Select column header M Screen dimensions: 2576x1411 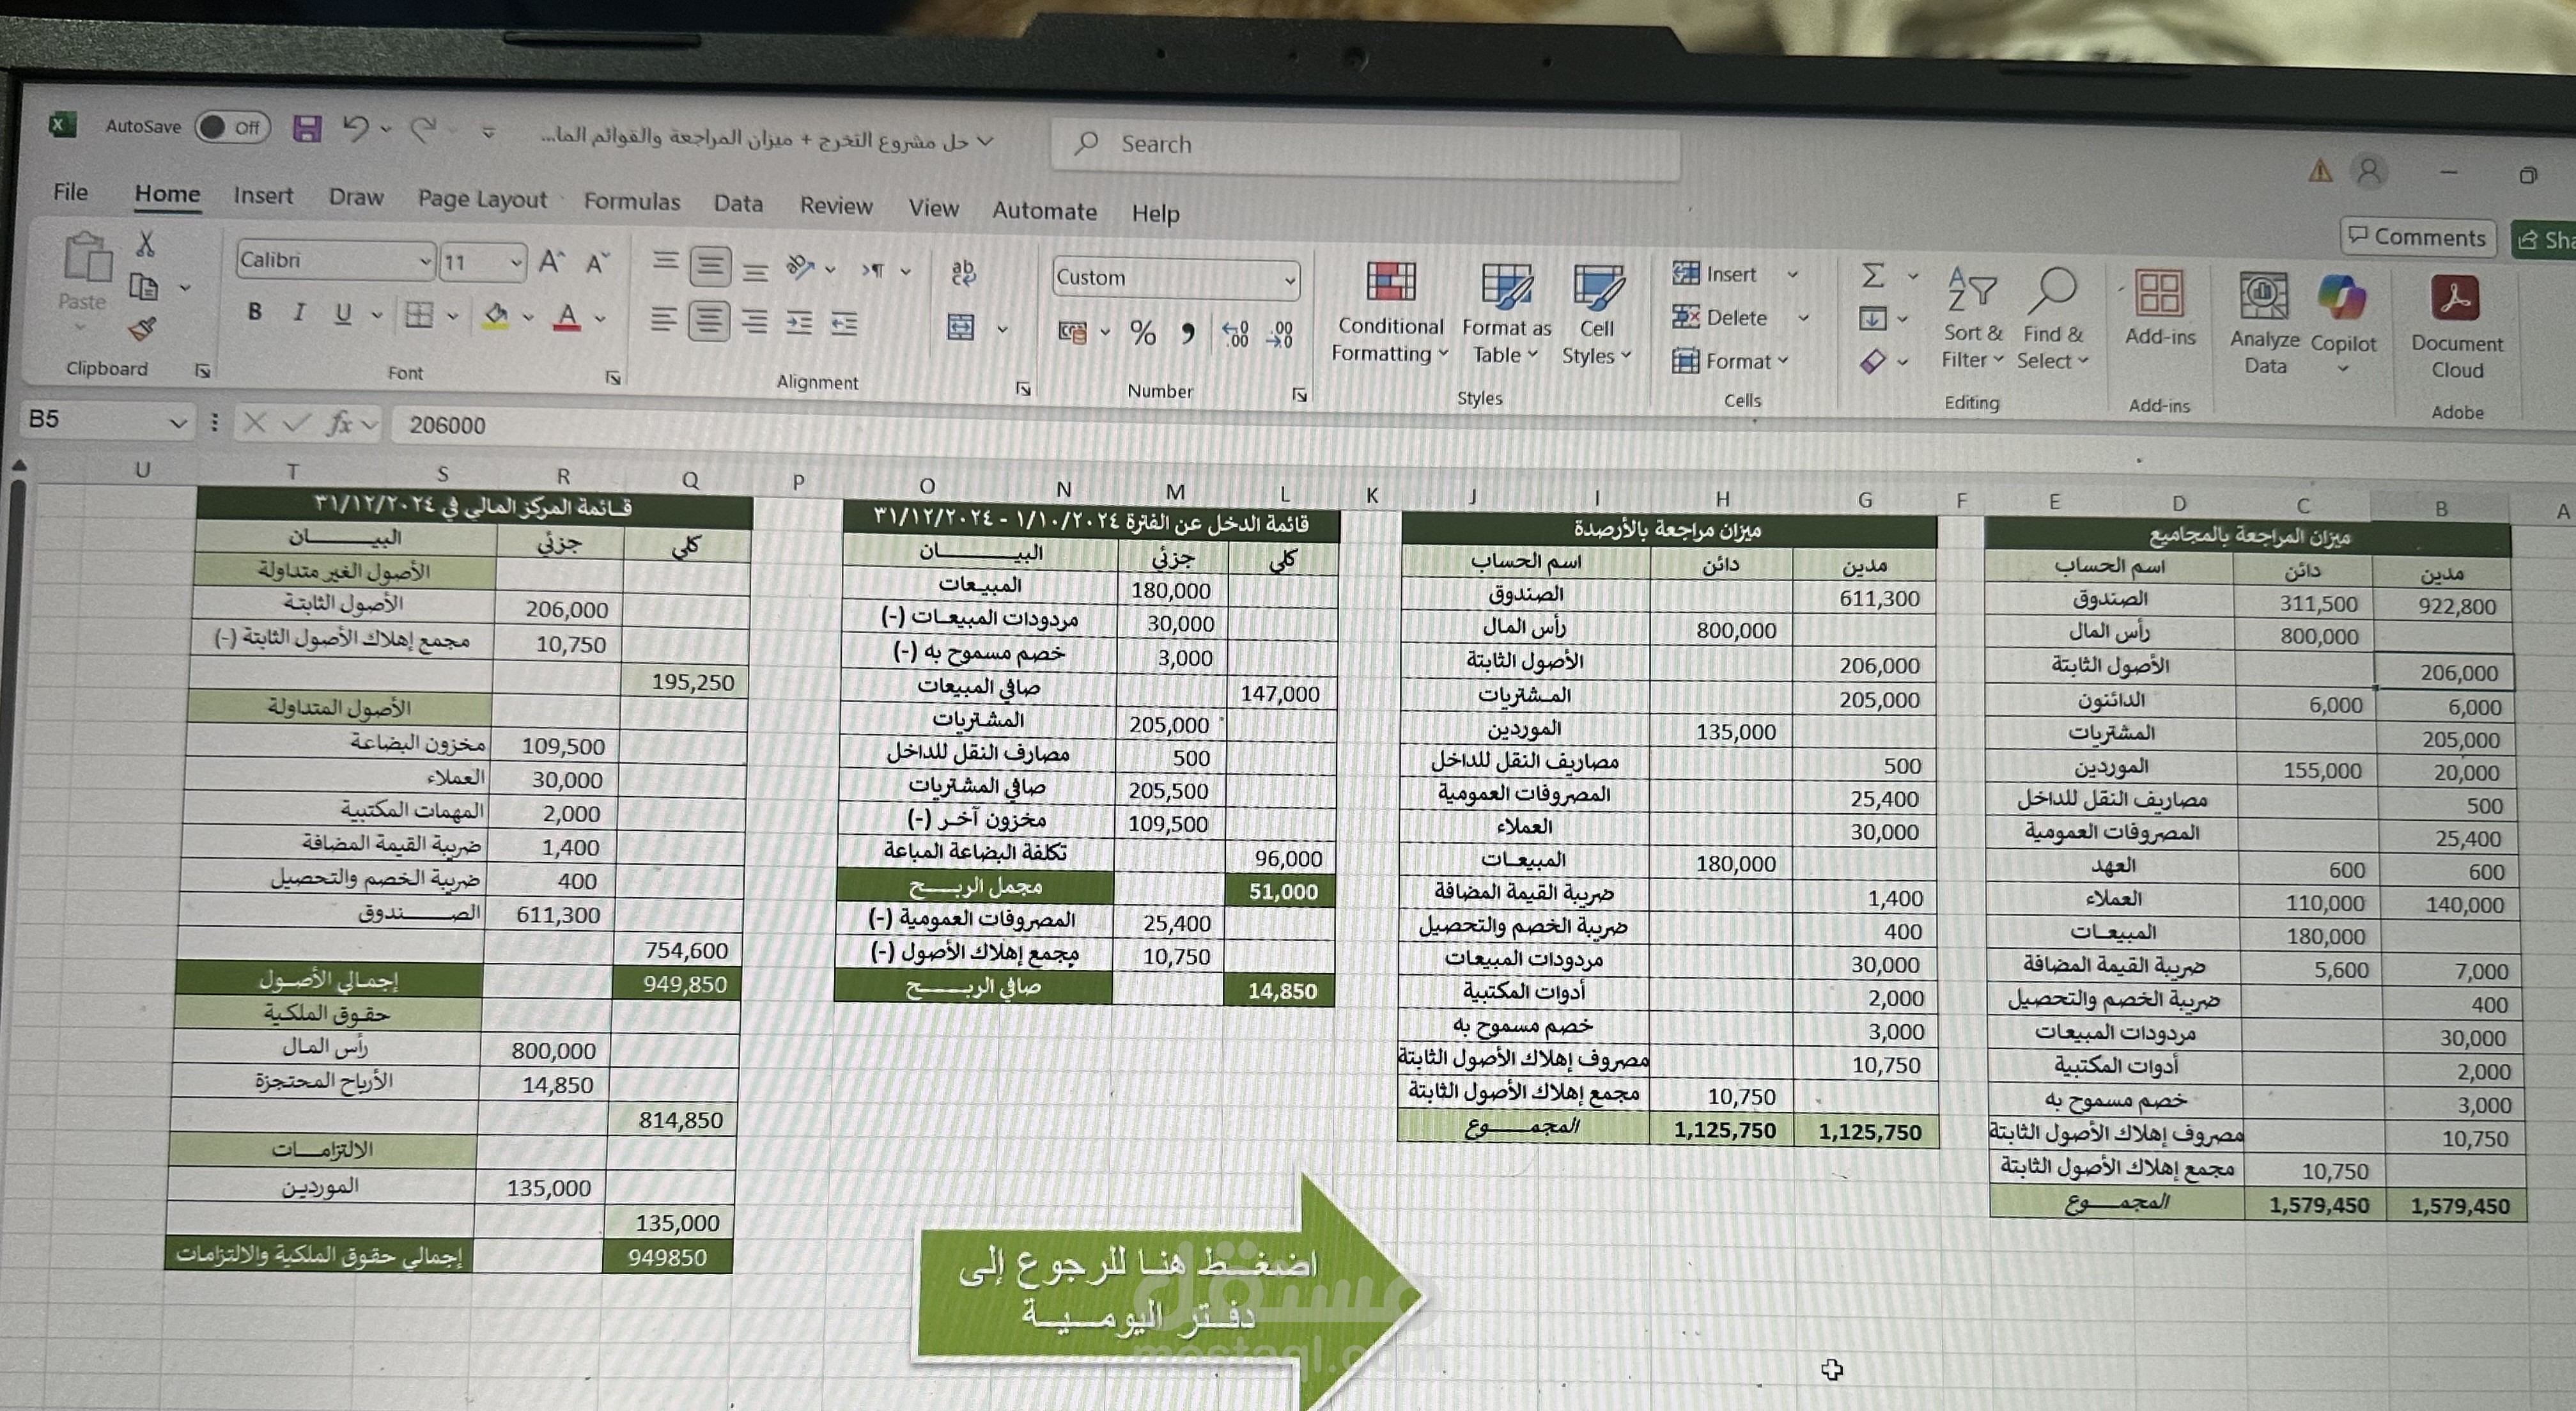coord(1175,492)
